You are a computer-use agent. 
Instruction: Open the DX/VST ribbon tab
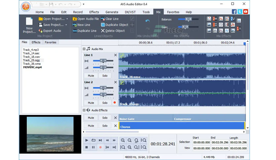click(x=130, y=12)
